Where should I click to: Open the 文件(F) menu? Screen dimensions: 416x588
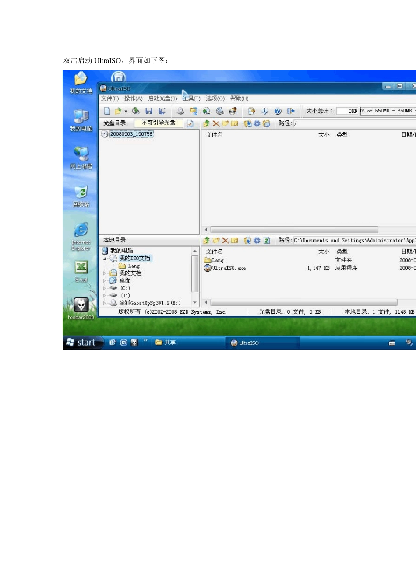110,98
